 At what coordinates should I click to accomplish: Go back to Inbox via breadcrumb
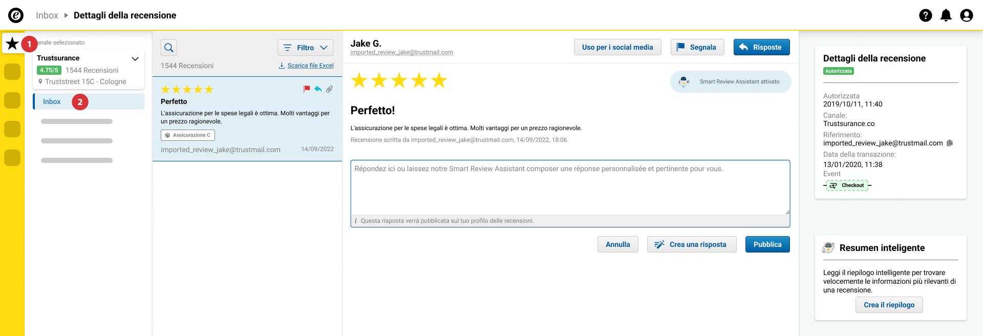click(47, 15)
